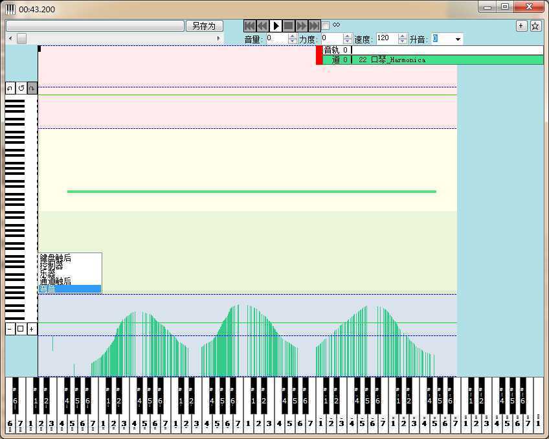The width and height of the screenshot is (549, 439).
Task: Stop playback with the square stop button
Action: pyautogui.click(x=289, y=26)
